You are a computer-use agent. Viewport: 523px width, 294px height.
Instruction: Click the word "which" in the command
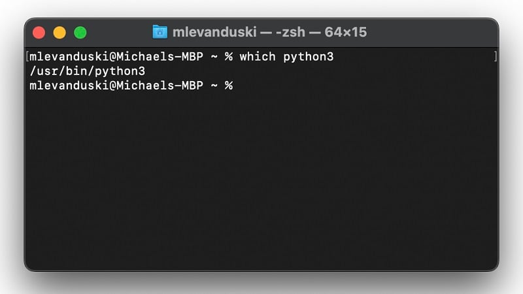258,57
